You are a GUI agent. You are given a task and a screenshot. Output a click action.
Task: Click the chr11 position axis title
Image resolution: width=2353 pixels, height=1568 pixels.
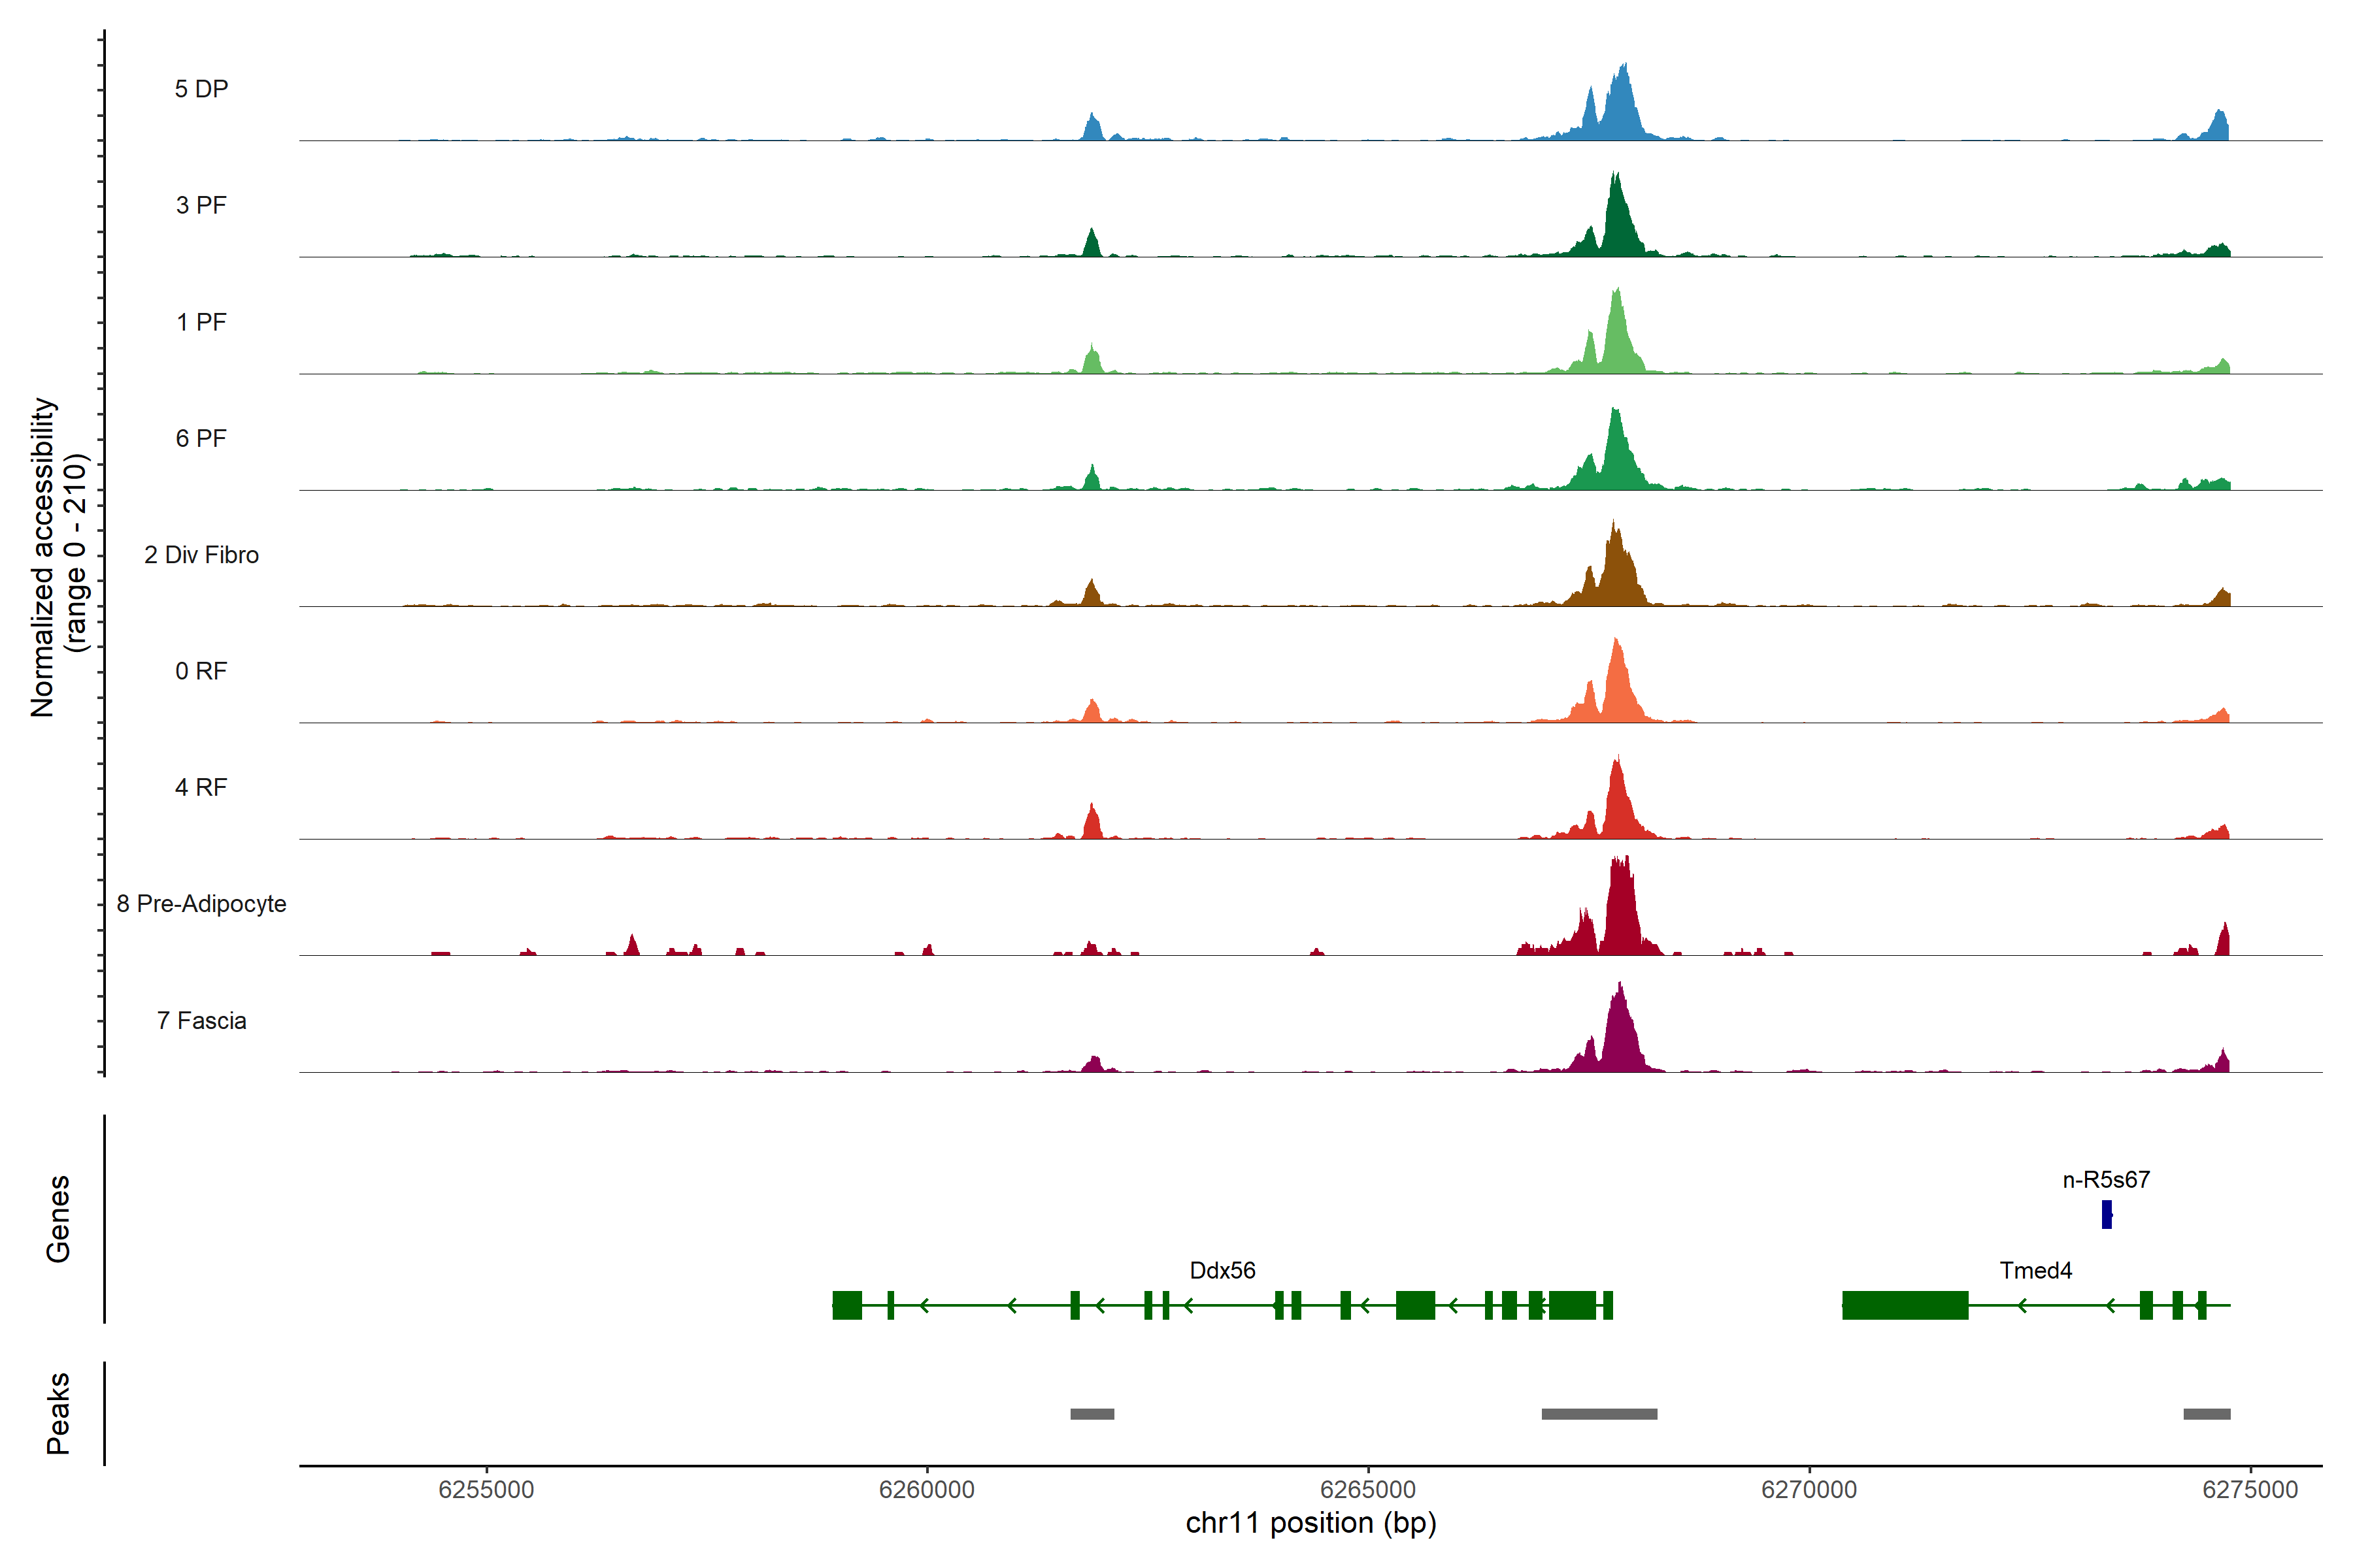pos(1310,1523)
